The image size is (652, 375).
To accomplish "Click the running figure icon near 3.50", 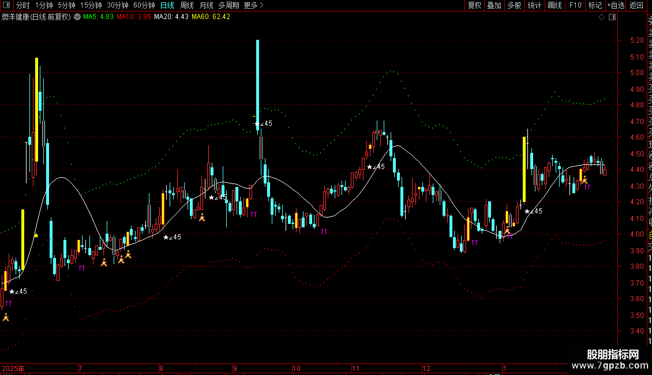I will point(6,318).
